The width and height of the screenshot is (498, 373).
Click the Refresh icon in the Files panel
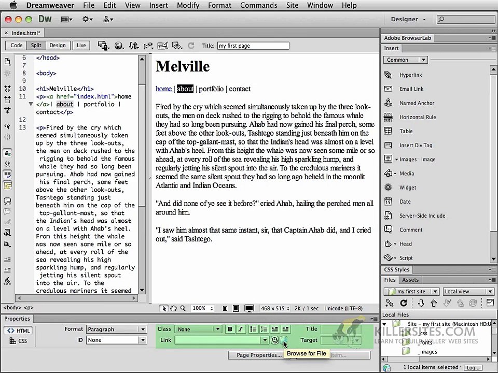[x=404, y=303]
